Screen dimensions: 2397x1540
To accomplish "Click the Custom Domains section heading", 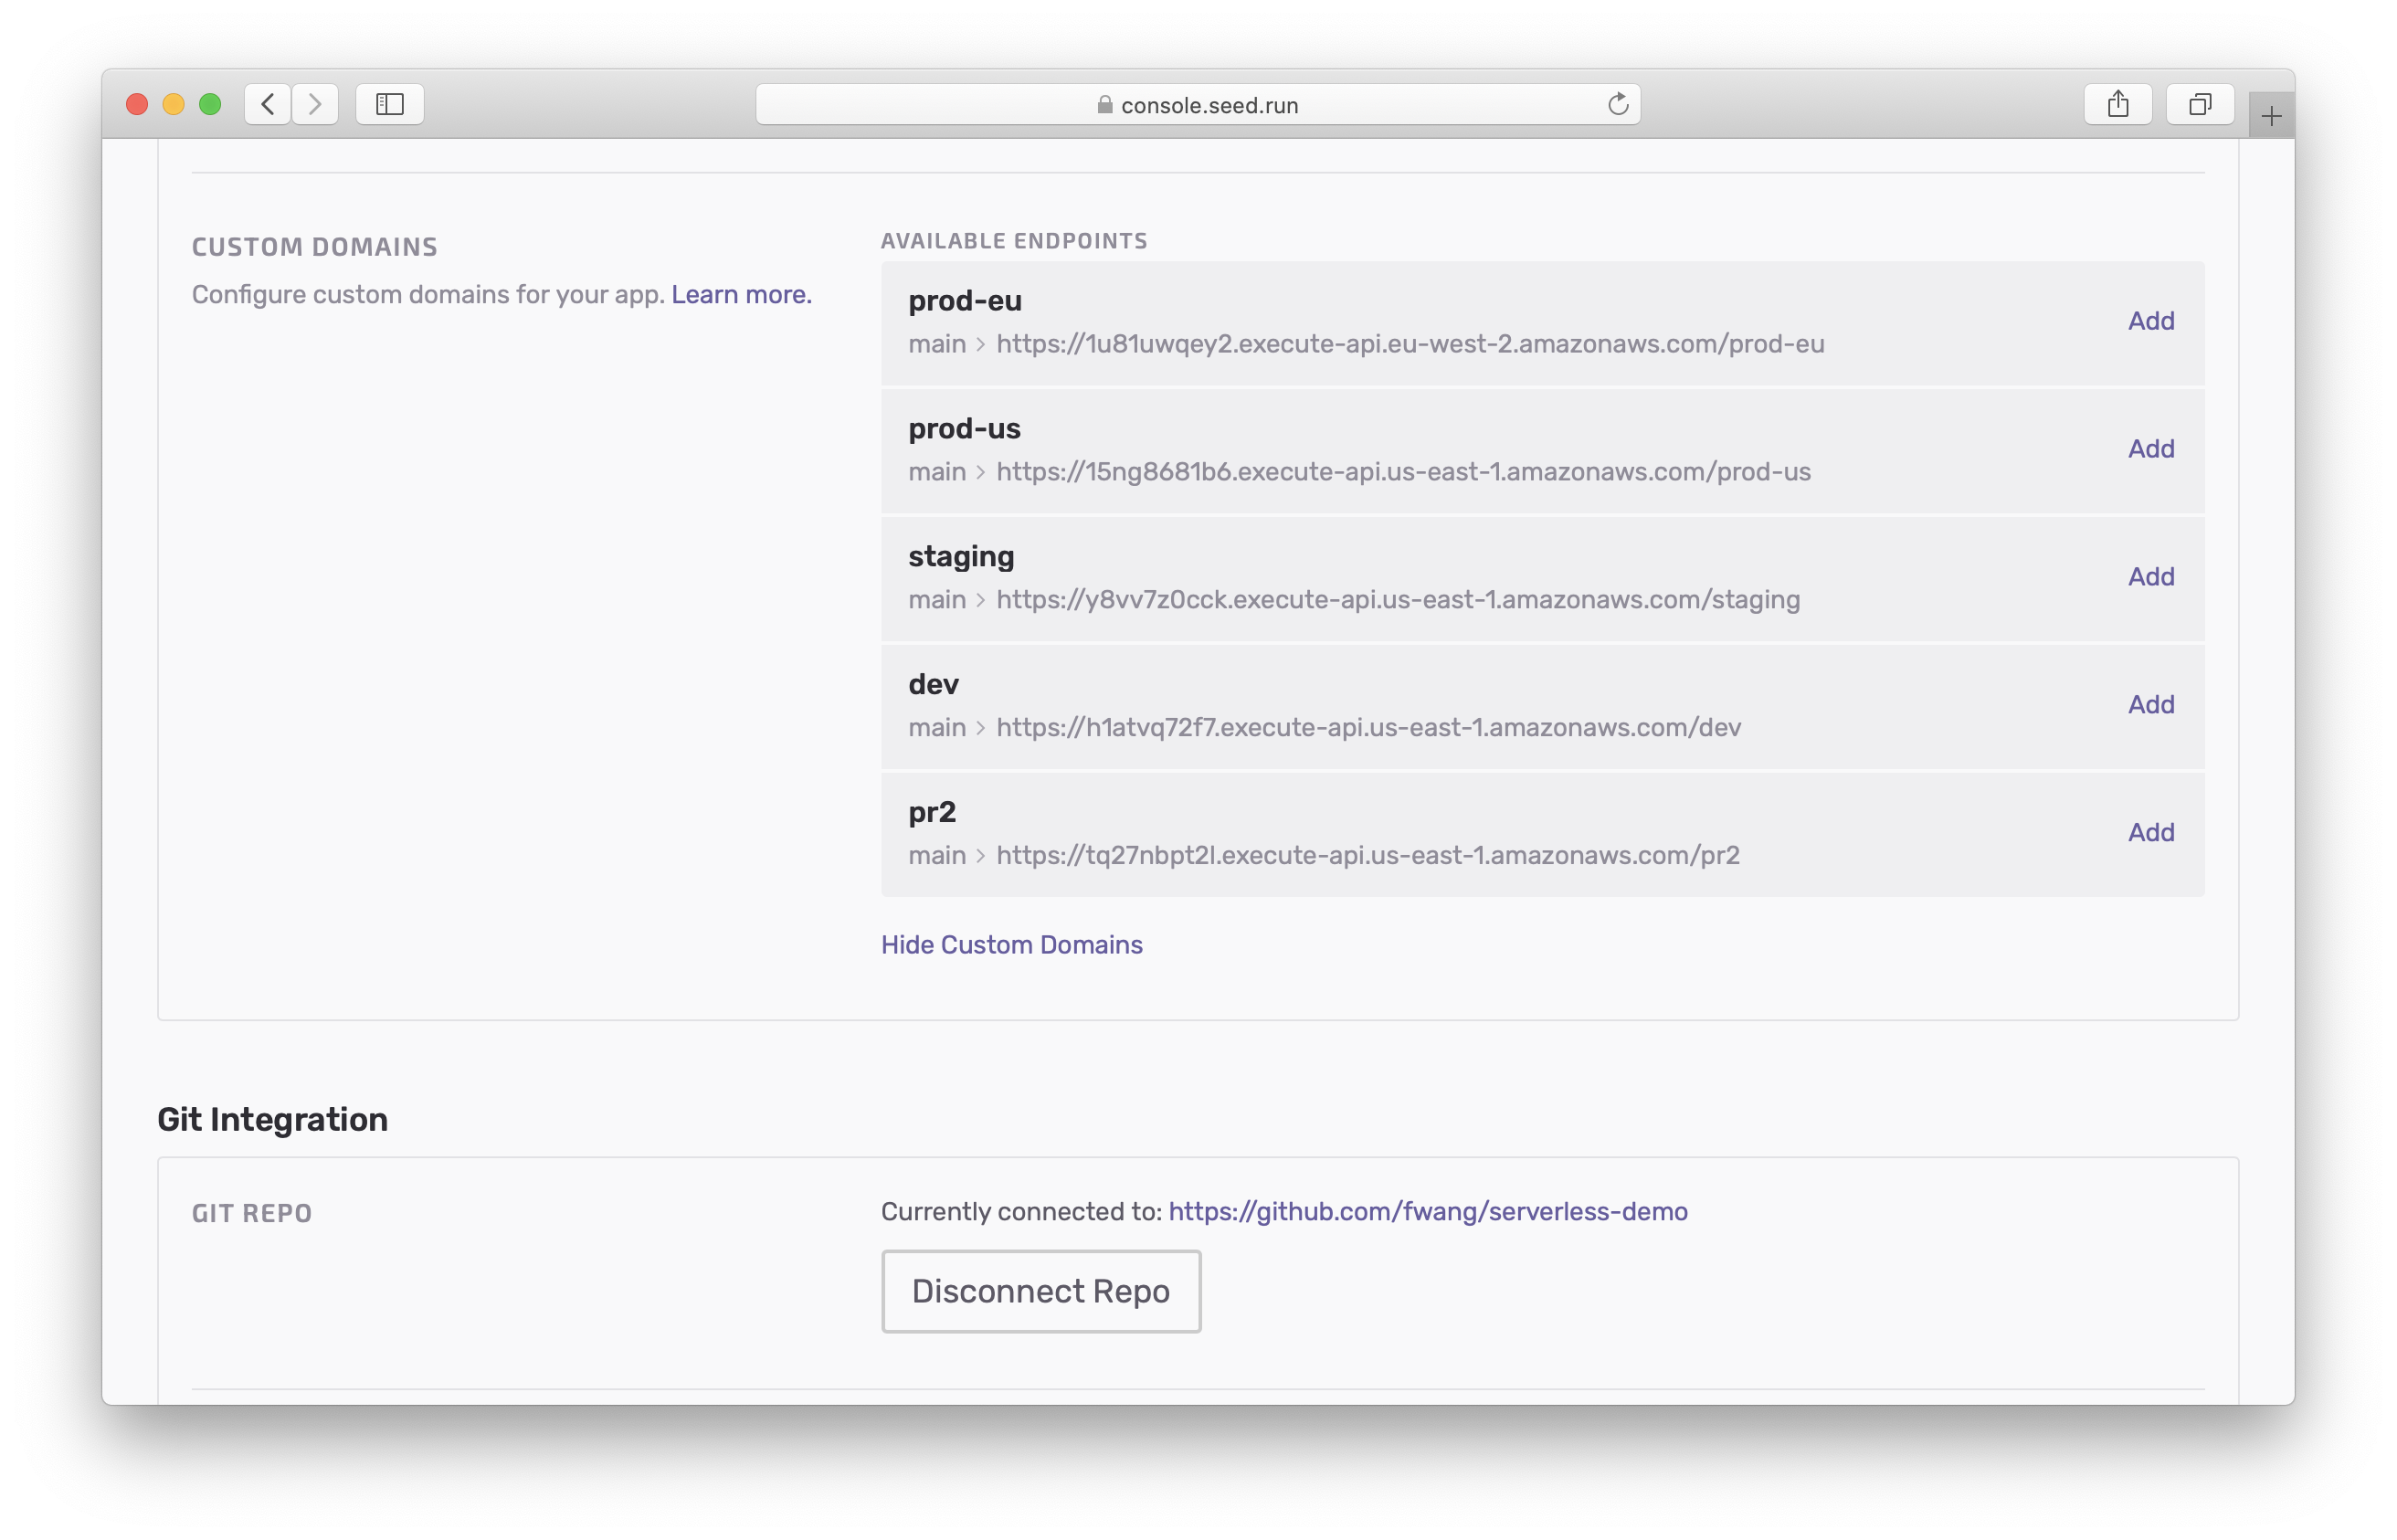I will [x=315, y=247].
